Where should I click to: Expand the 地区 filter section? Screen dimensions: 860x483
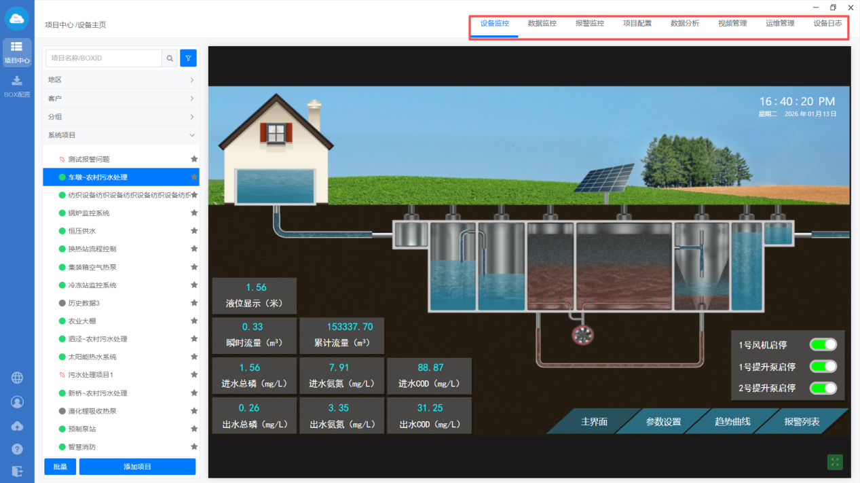(x=121, y=80)
